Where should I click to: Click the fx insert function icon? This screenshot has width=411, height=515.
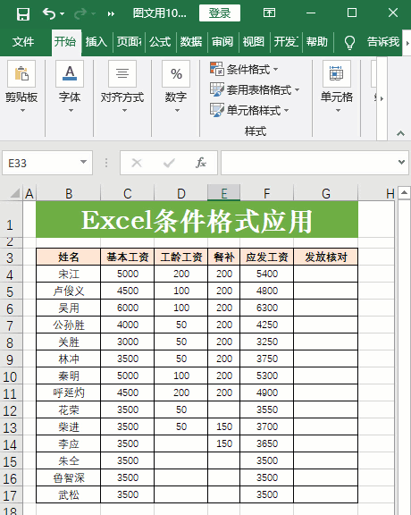[201, 162]
